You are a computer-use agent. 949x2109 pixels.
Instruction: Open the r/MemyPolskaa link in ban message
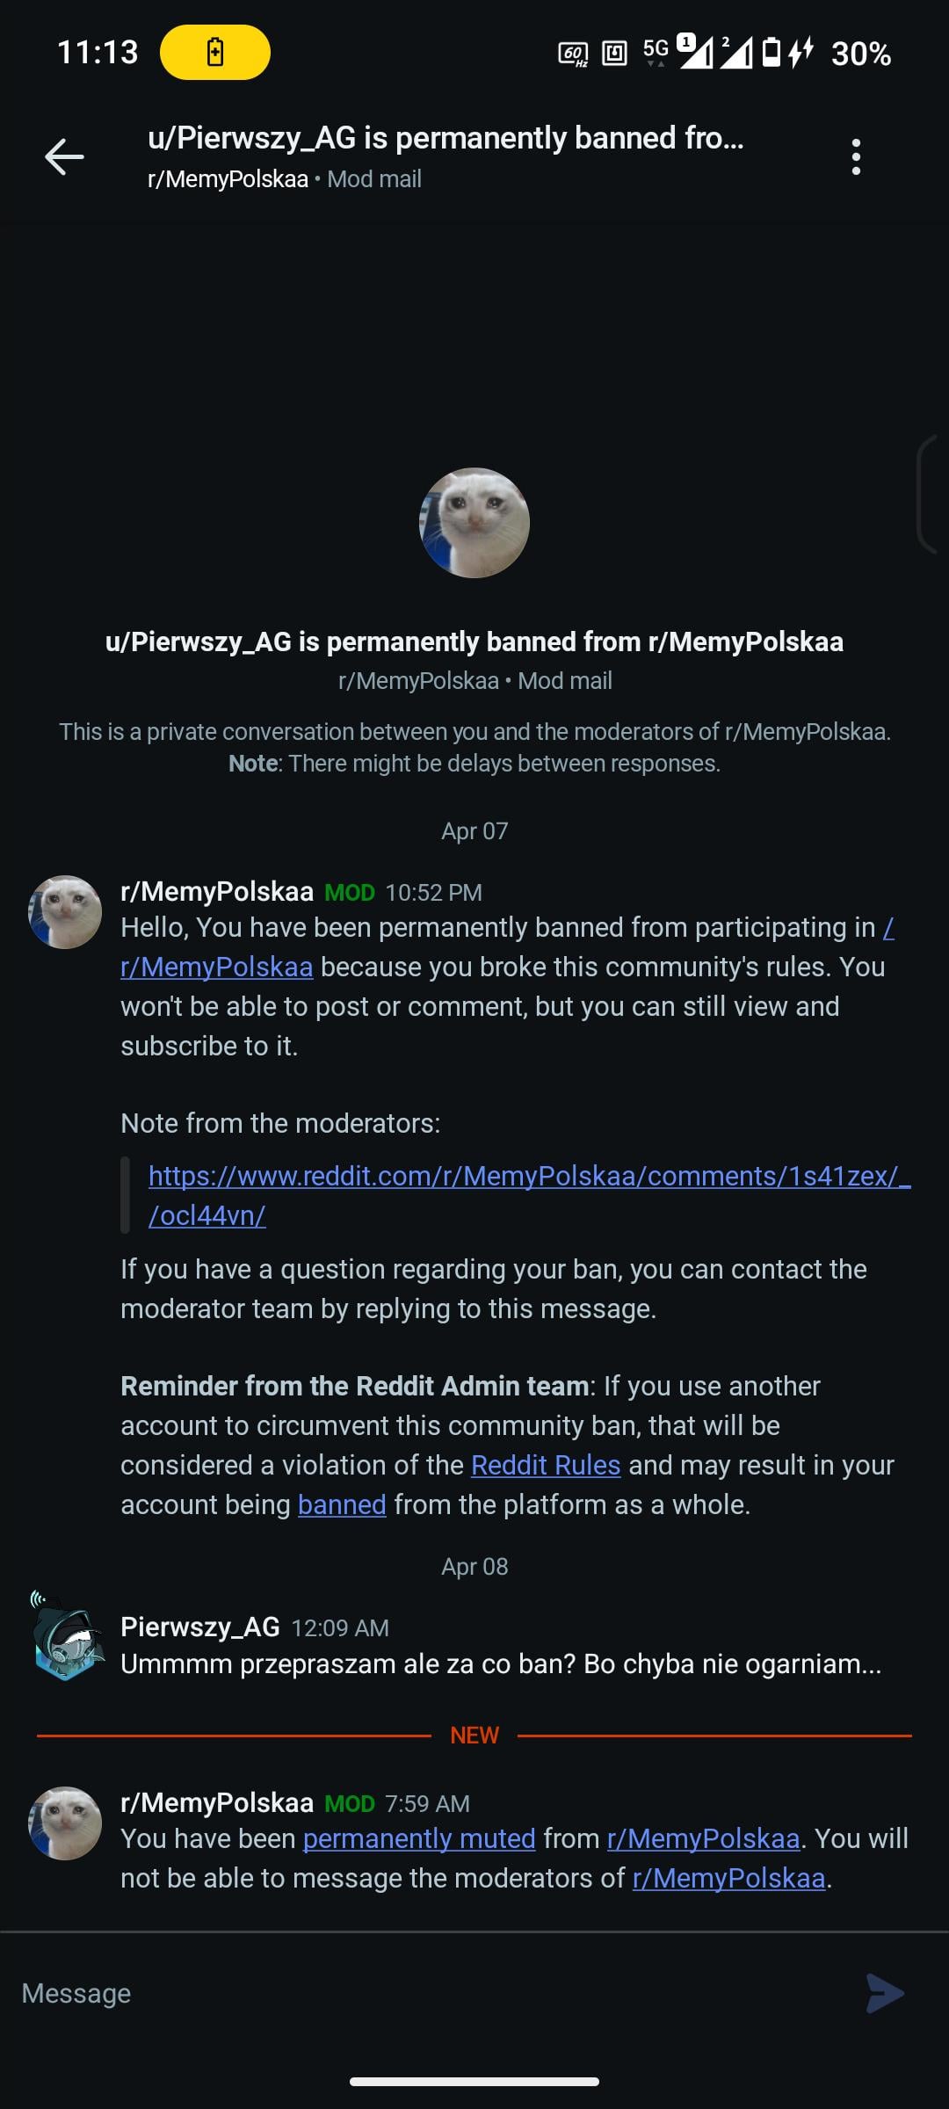(217, 968)
